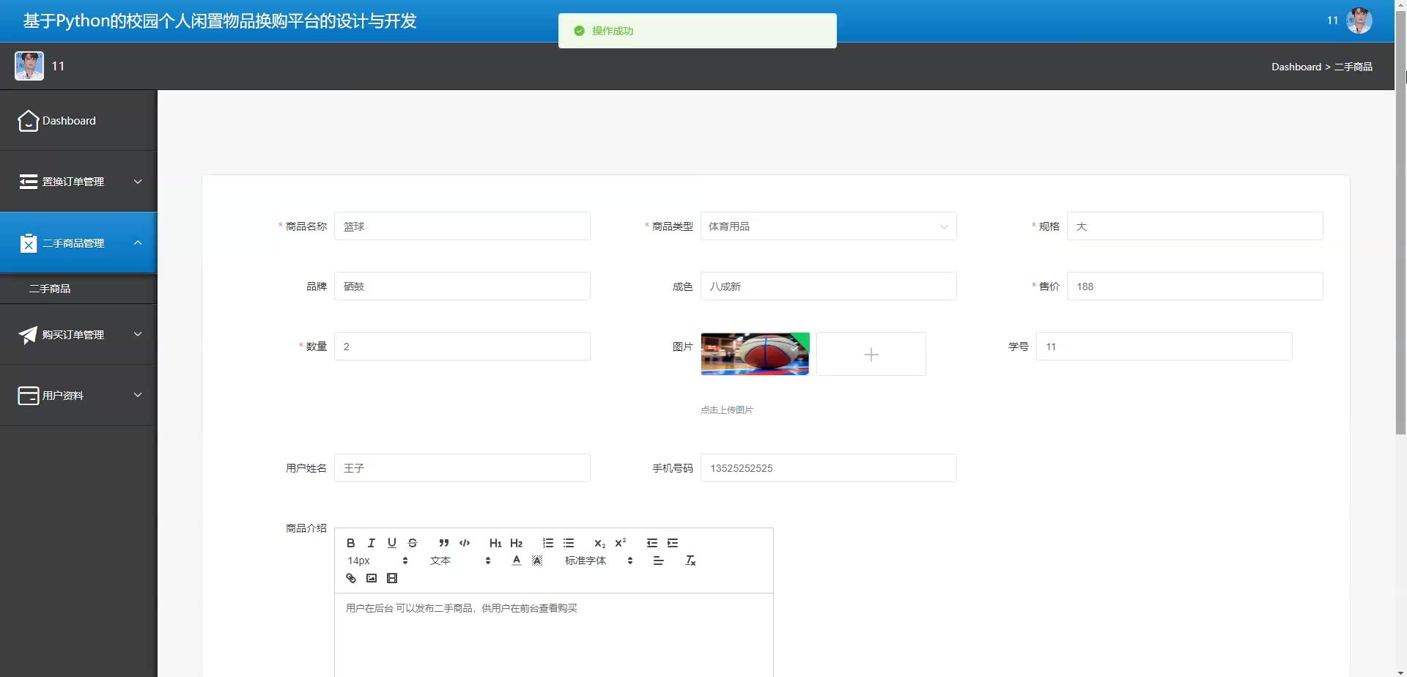Click the 成色 input field
The width and height of the screenshot is (1407, 677).
[x=828, y=286]
